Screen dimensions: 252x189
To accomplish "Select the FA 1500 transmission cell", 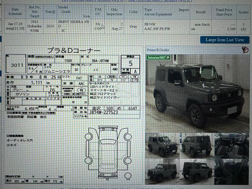I will [98, 26].
